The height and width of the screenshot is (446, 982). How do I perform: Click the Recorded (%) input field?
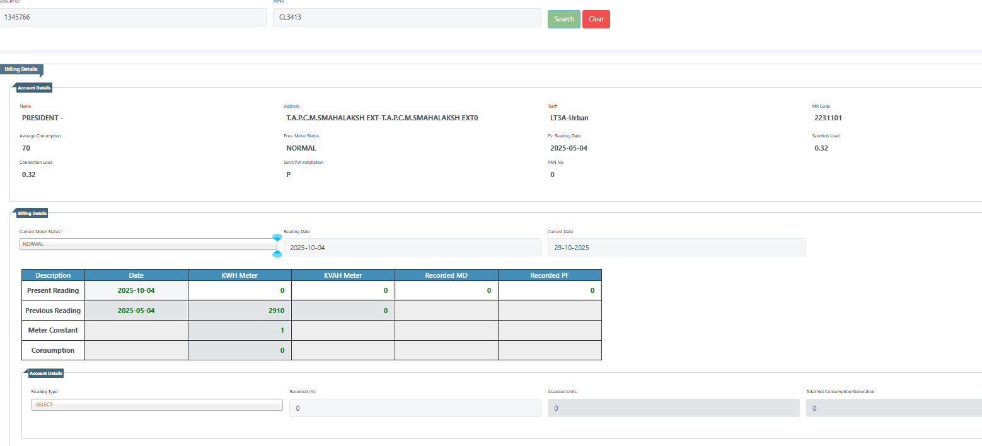click(x=415, y=408)
